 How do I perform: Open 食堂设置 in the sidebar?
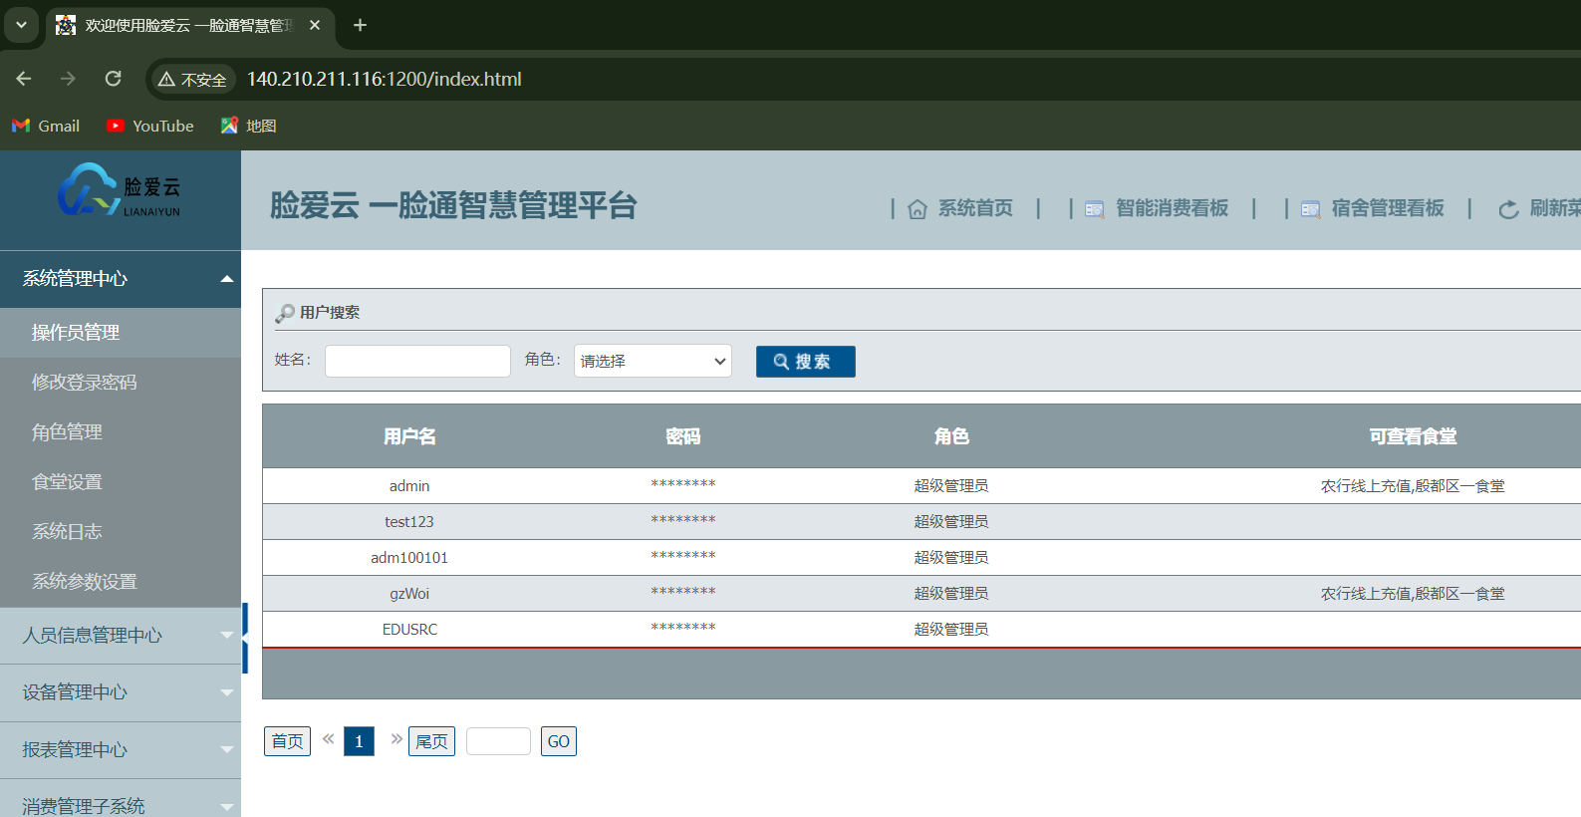(x=121, y=482)
